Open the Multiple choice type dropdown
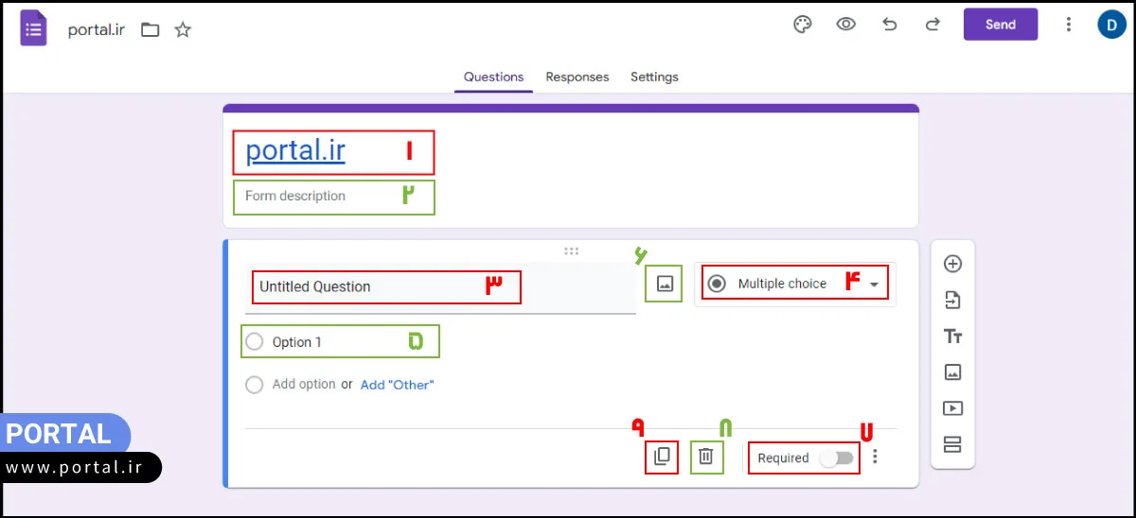The height and width of the screenshot is (518, 1136). click(x=795, y=284)
